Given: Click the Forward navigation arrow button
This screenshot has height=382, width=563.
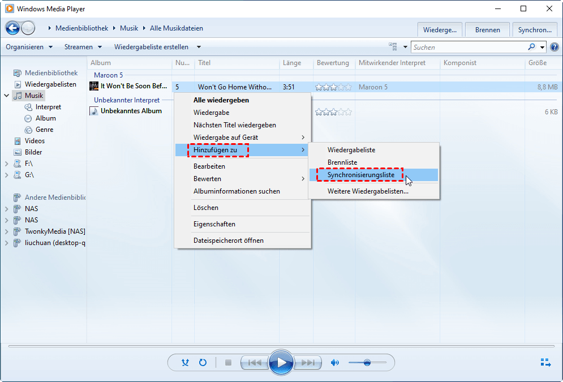Looking at the screenshot, I should (x=28, y=28).
